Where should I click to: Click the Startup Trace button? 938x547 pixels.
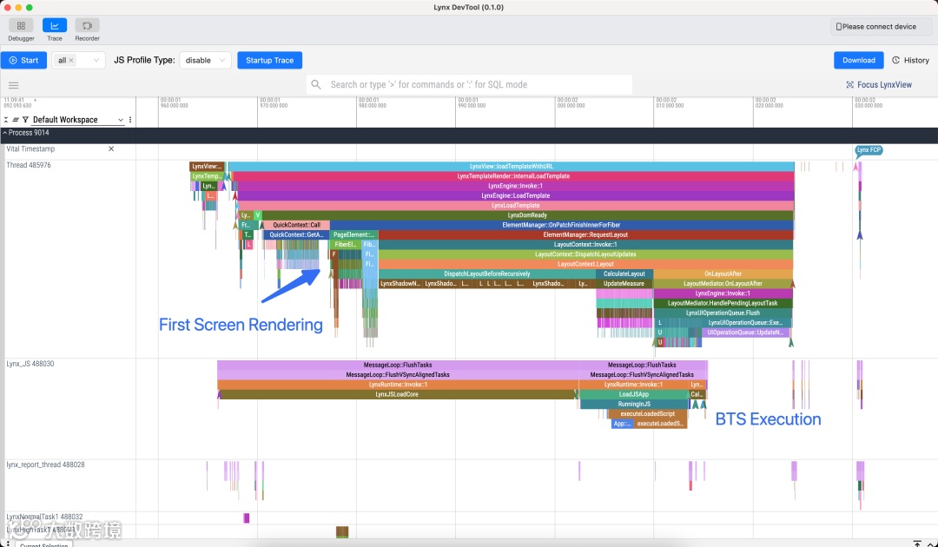270,61
